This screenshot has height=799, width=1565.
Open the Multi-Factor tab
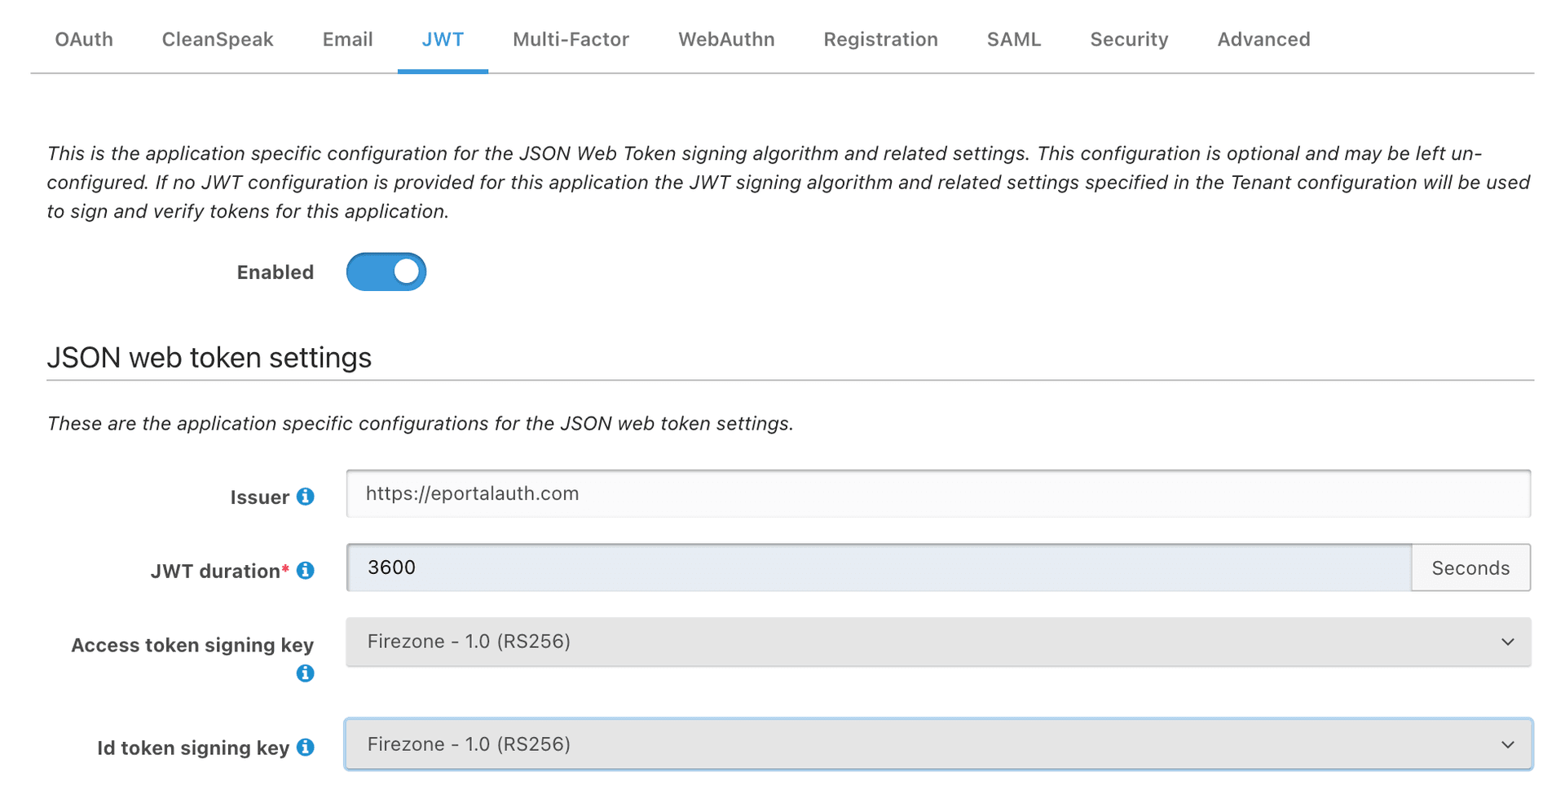coord(571,39)
